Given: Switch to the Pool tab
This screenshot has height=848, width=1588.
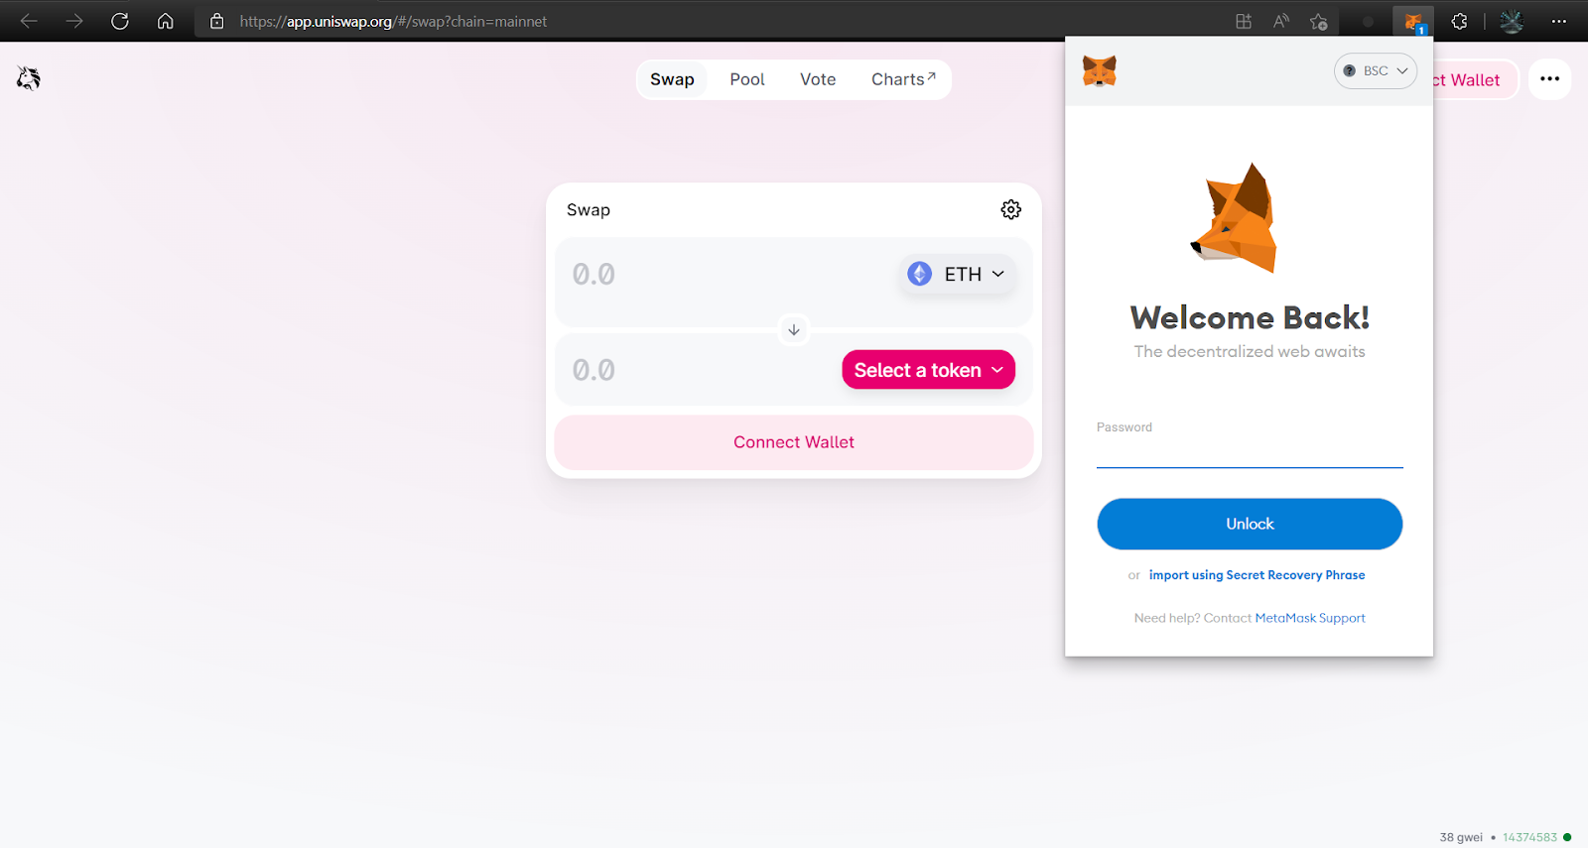Looking at the screenshot, I should (x=747, y=79).
